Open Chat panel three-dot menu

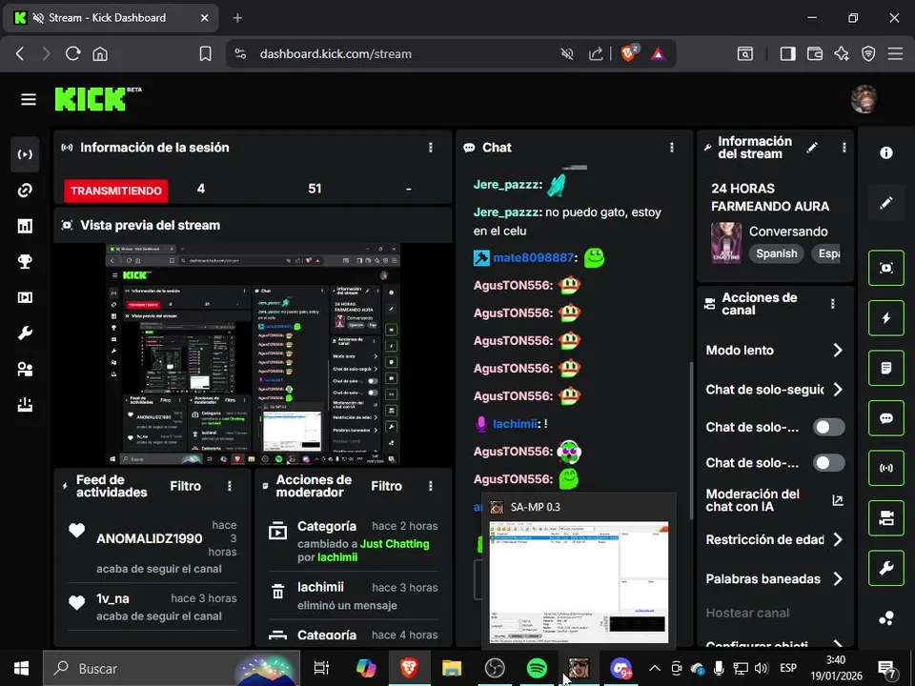click(672, 148)
